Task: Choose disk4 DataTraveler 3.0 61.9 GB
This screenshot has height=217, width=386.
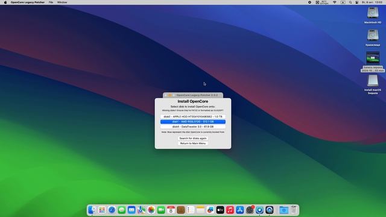Action: 193,127
